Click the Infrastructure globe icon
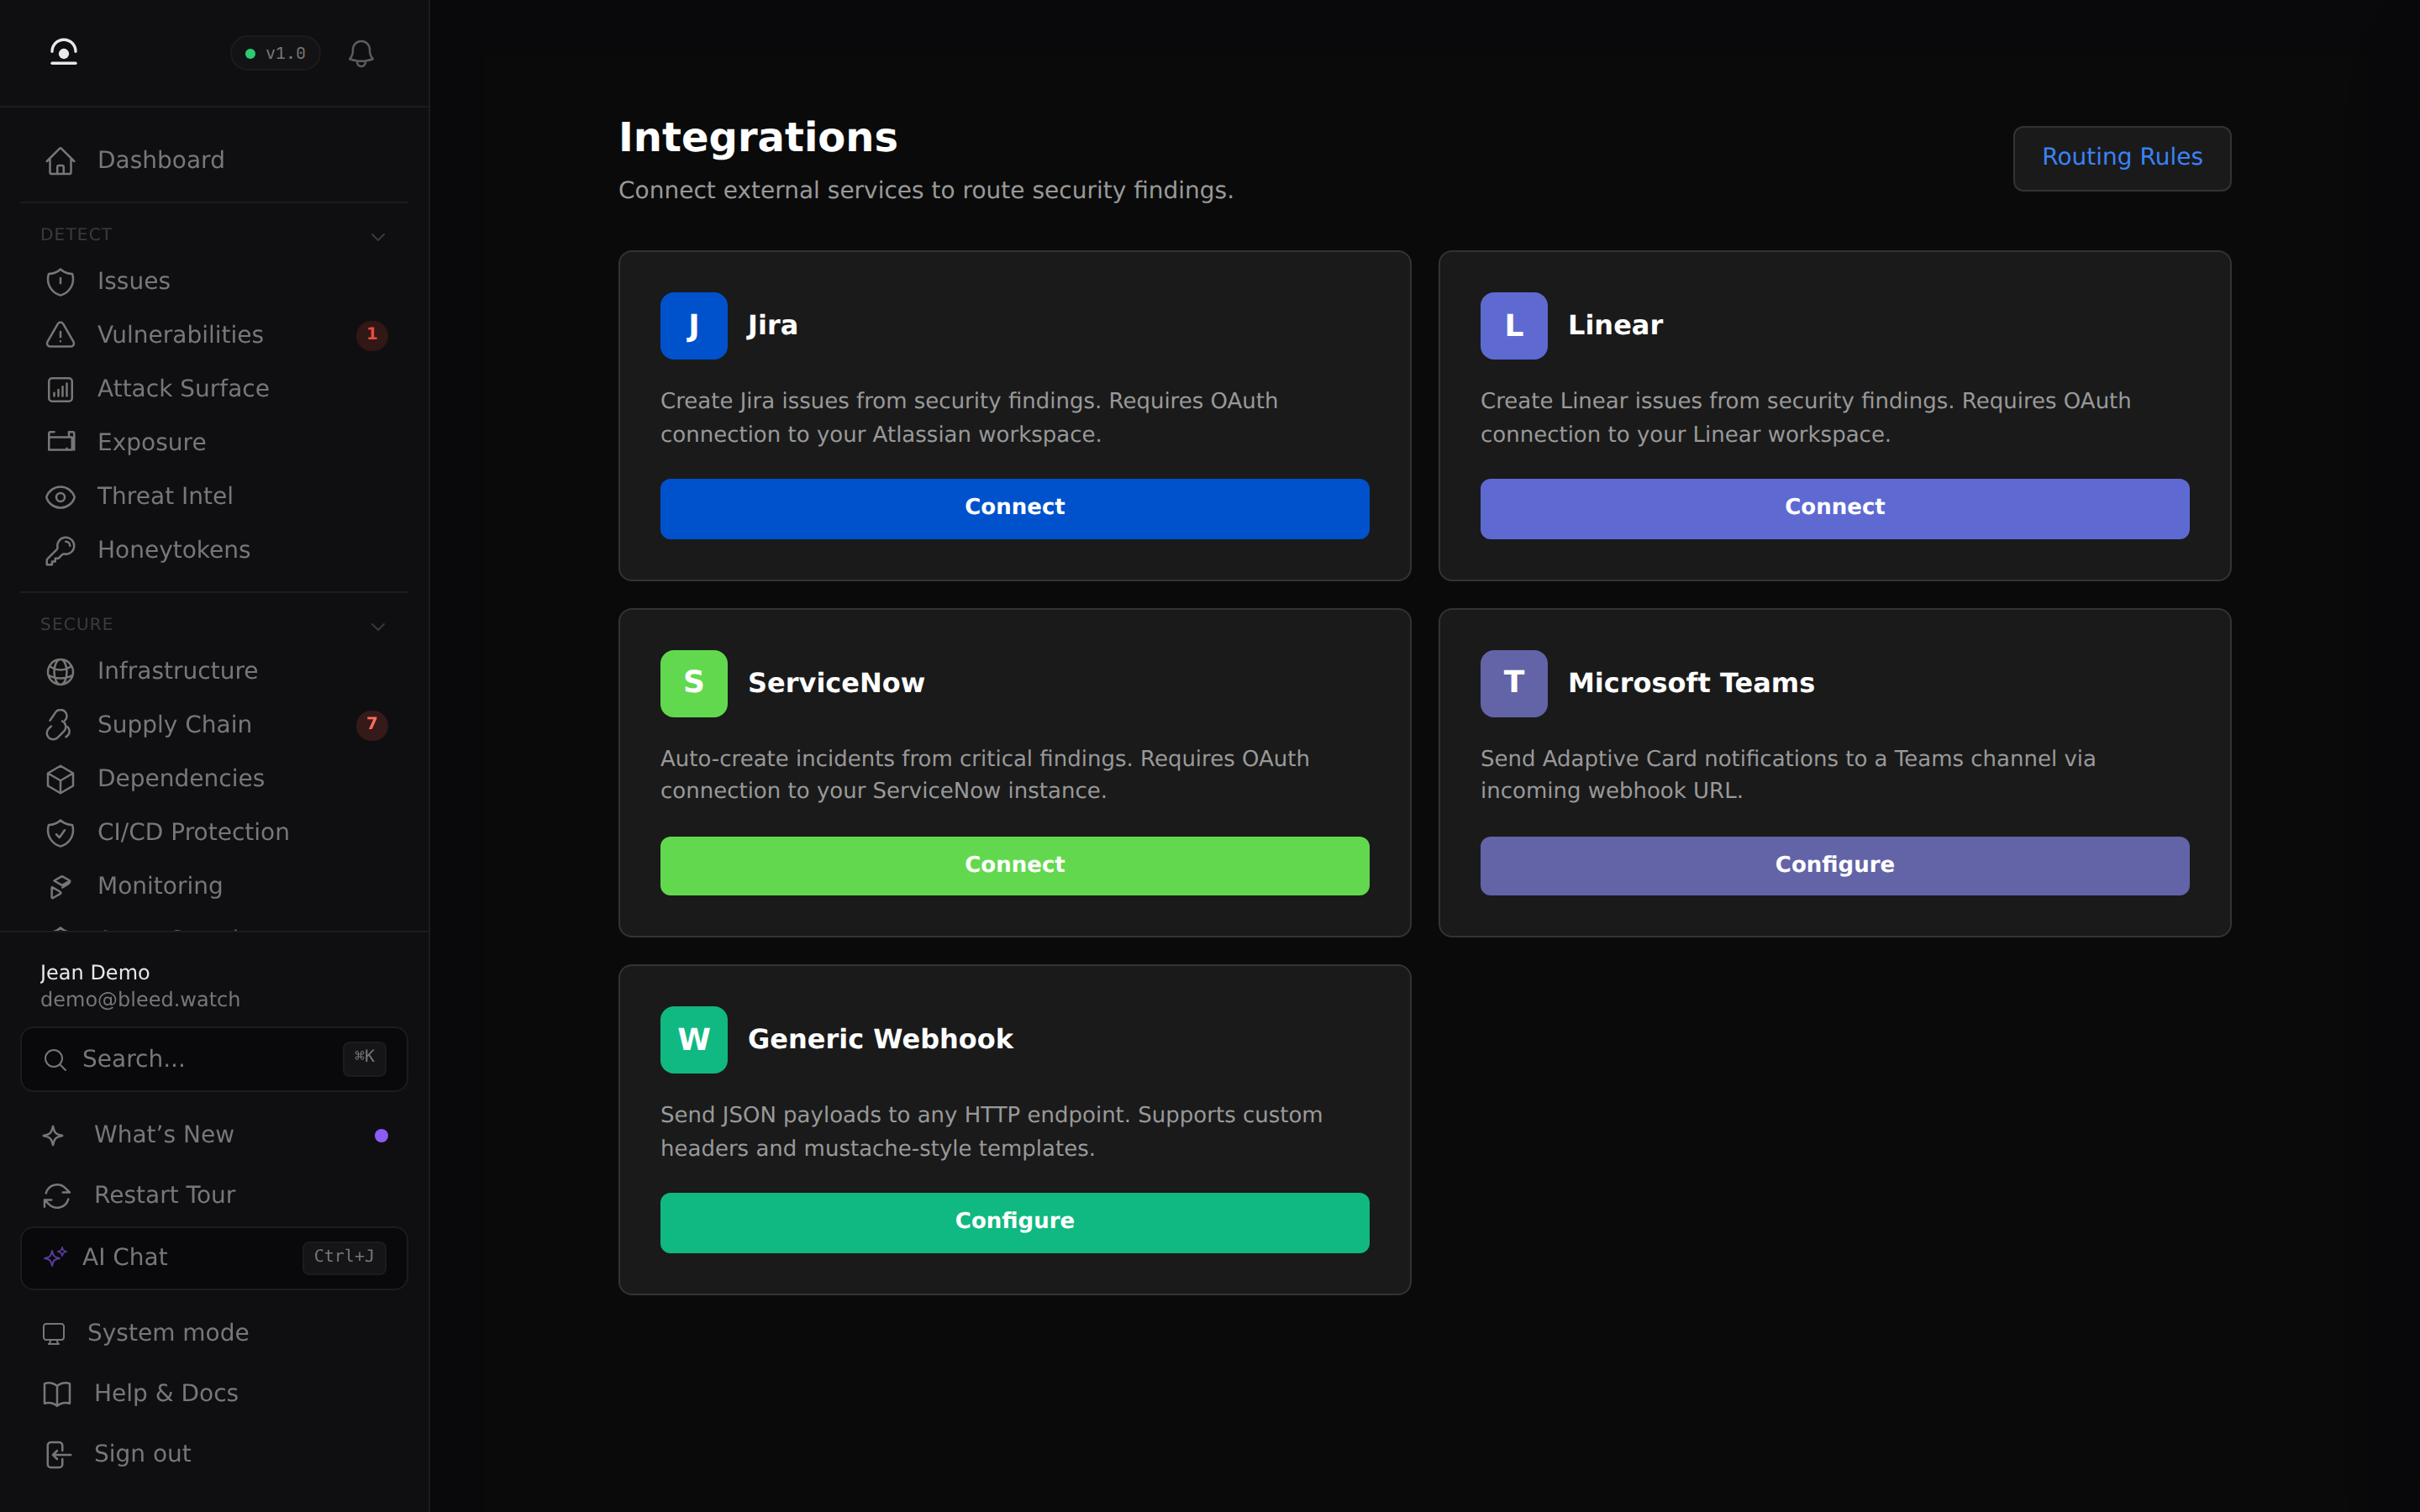The image size is (2420, 1512). click(x=61, y=671)
